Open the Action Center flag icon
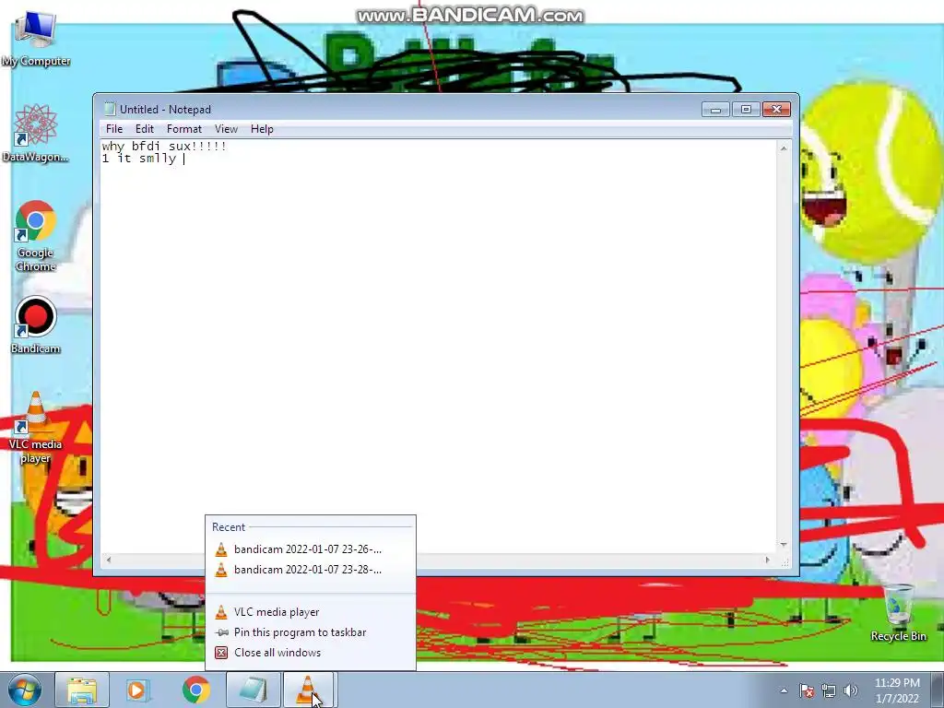This screenshot has width=944, height=708. click(x=807, y=690)
